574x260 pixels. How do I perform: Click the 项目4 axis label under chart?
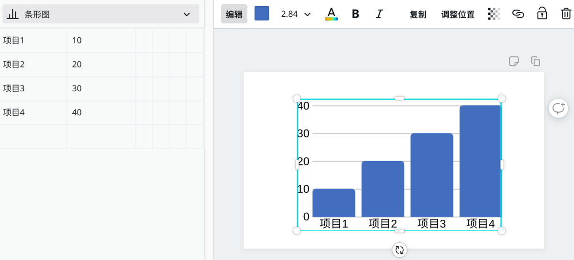pyautogui.click(x=481, y=223)
